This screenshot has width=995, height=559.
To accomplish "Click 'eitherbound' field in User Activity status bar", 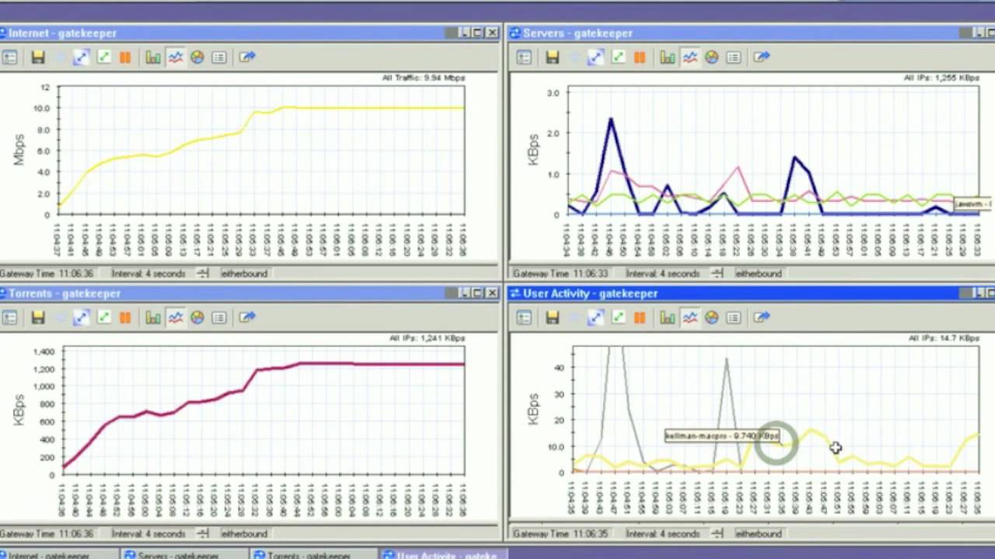I will (759, 533).
